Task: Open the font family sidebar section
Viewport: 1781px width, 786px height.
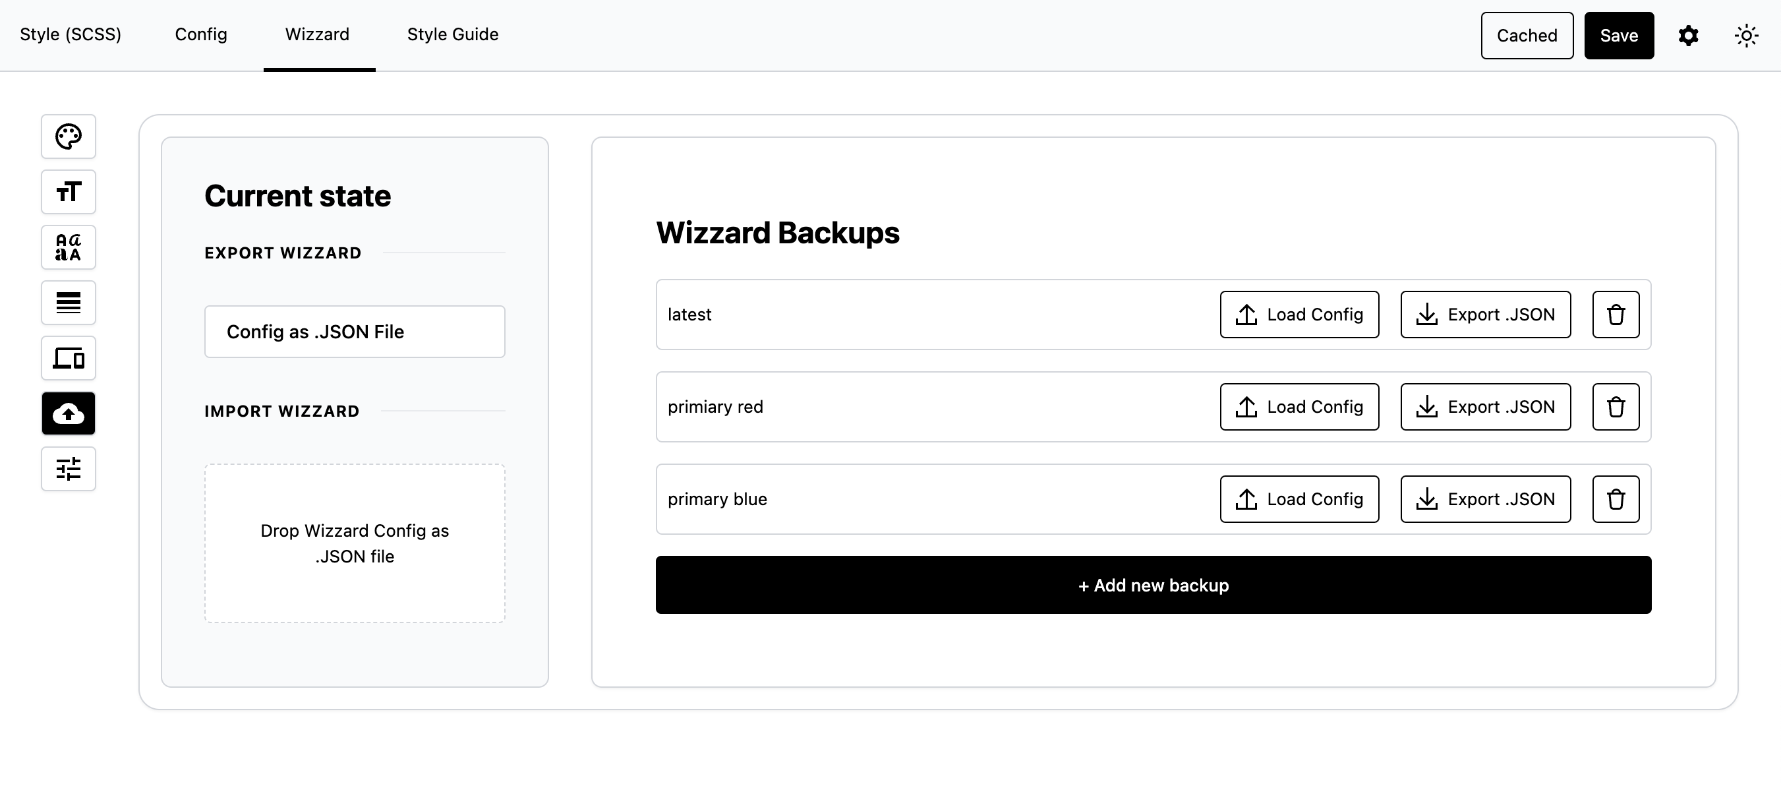Action: [x=69, y=247]
